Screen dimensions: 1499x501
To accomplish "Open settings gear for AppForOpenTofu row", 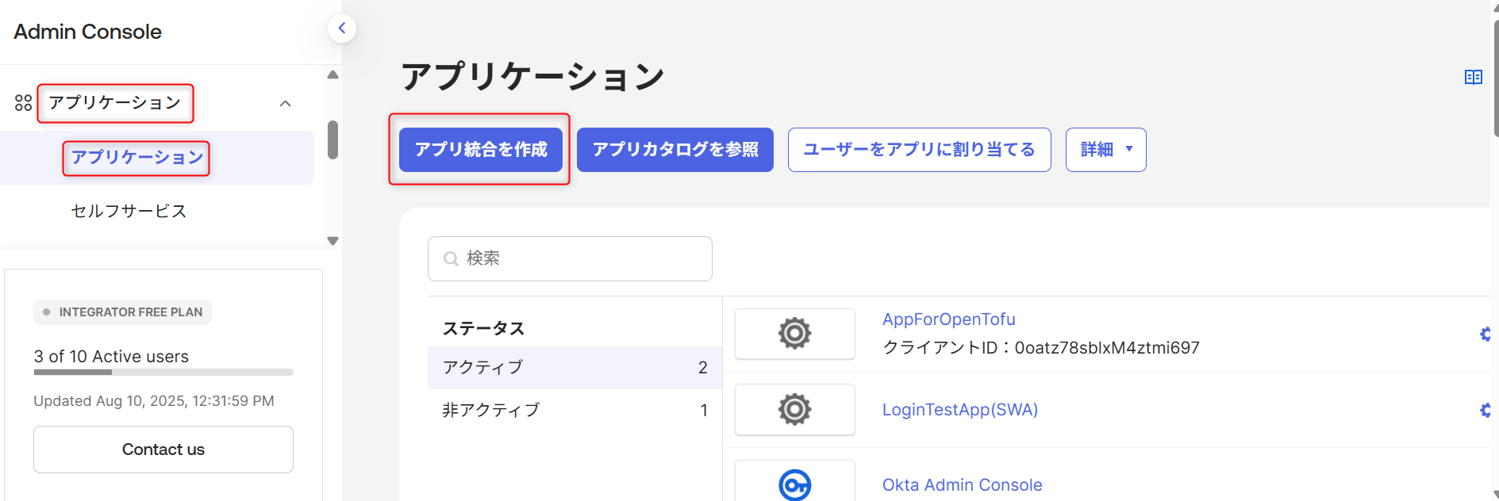I will pos(1485,335).
